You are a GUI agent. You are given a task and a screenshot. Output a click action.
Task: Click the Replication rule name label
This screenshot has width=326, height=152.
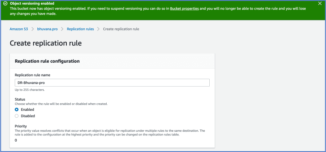33,75
